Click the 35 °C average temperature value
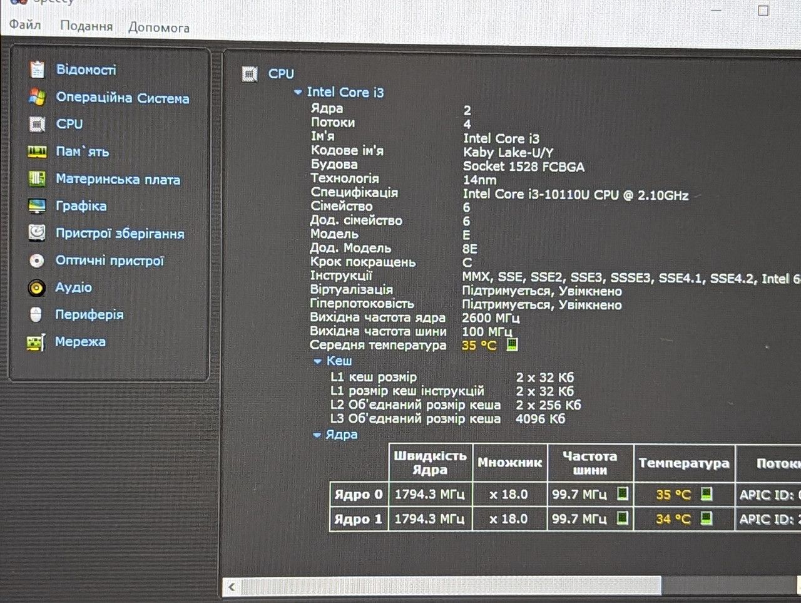The image size is (801, 603). [x=479, y=345]
